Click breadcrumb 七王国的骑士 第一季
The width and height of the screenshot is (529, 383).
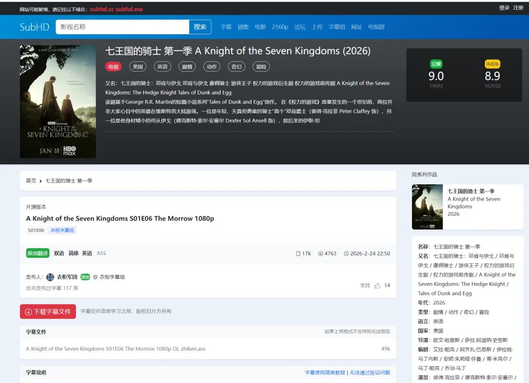coord(69,180)
